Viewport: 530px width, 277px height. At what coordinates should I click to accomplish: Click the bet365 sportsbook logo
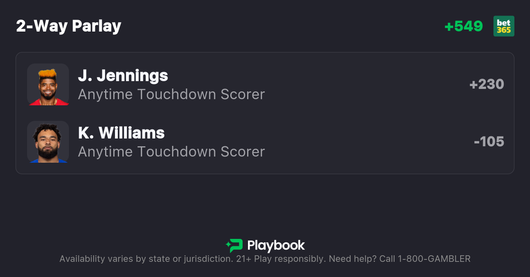point(504,26)
